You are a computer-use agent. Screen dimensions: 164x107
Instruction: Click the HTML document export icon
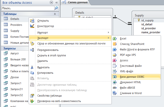pos(115,82)
